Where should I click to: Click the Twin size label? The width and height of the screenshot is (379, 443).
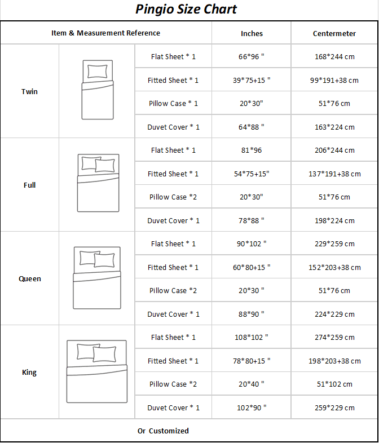[29, 91]
